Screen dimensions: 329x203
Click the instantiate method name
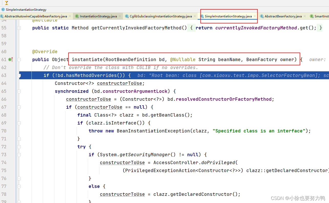87,60
